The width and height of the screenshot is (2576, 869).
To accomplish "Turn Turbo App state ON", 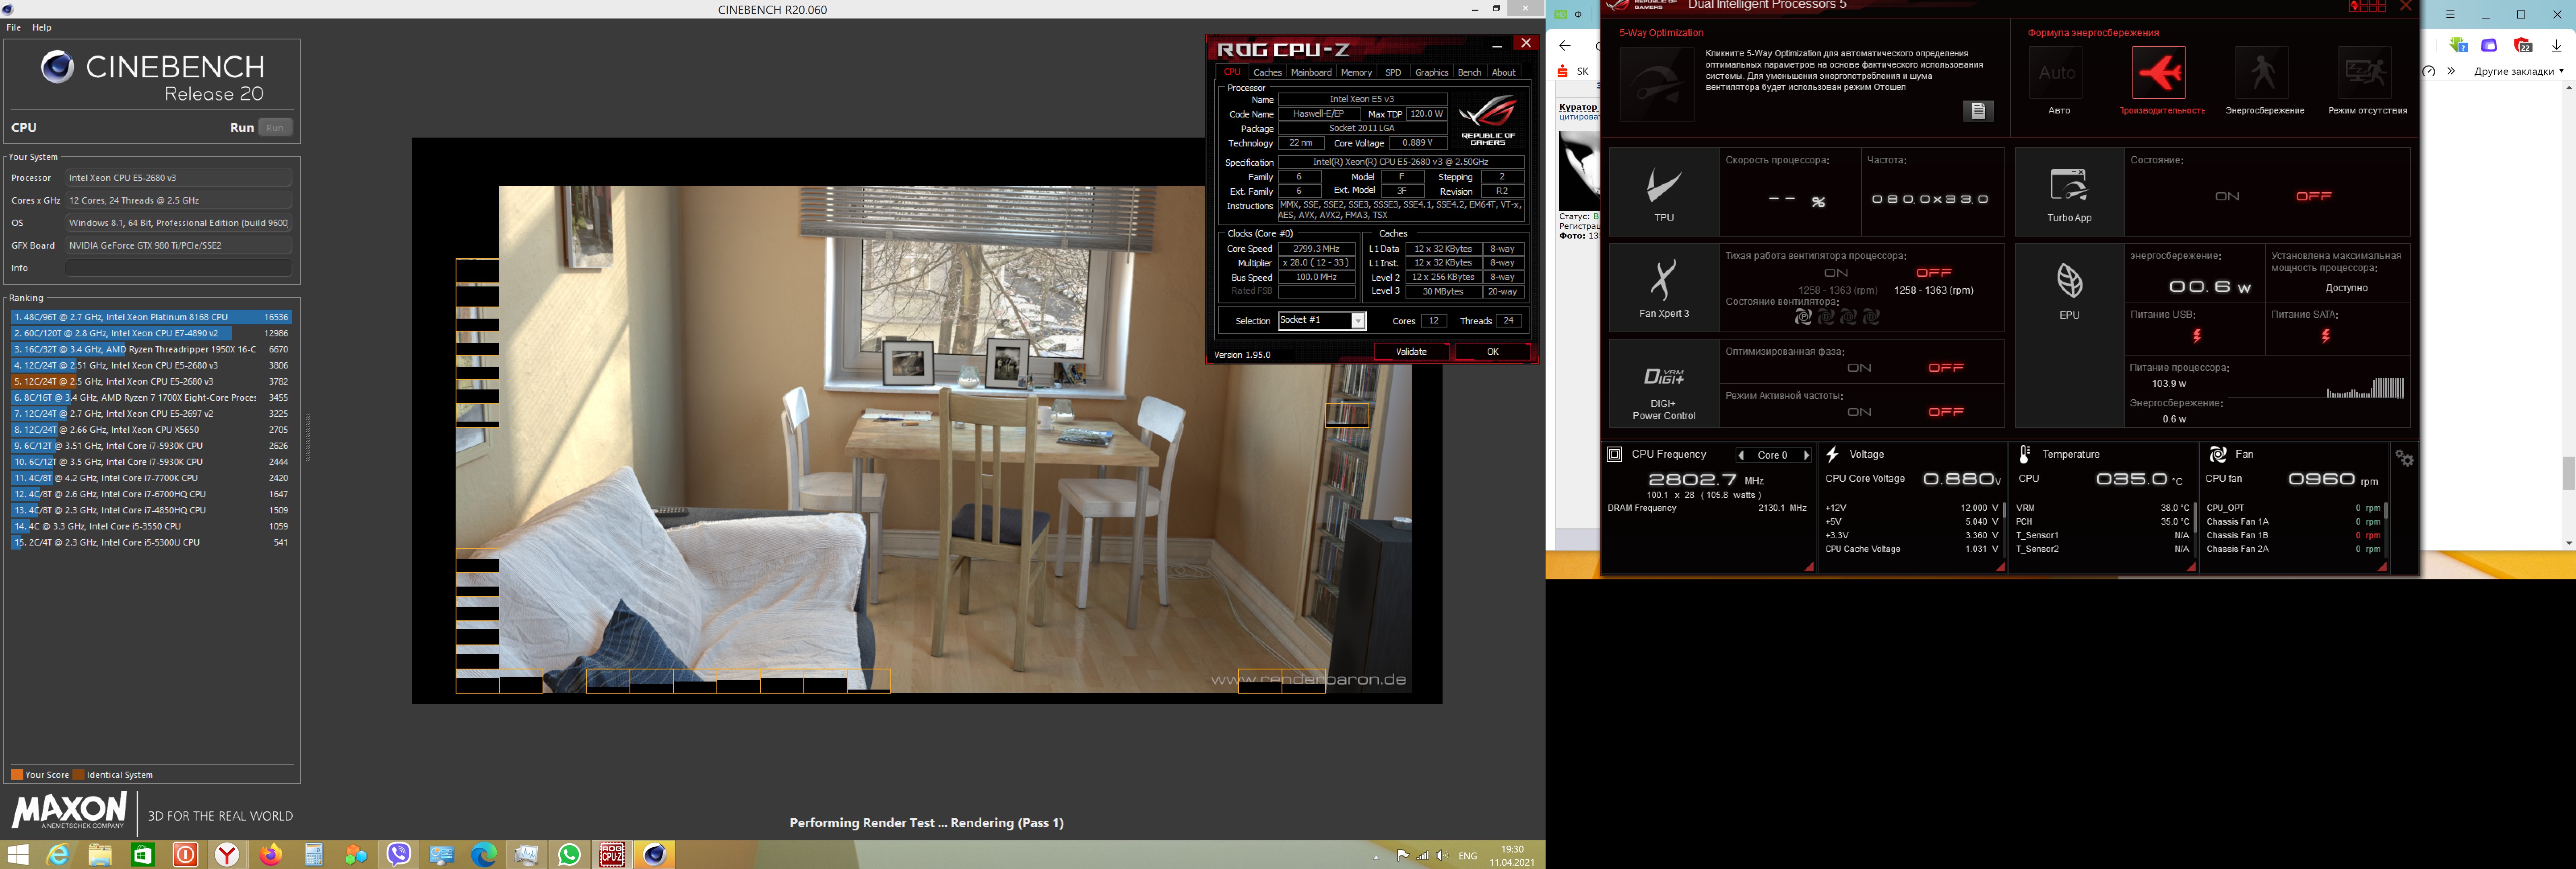I will click(x=2227, y=196).
